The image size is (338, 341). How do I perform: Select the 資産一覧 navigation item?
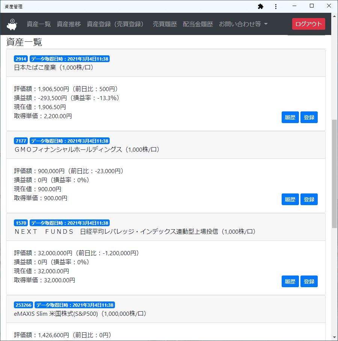coord(39,24)
